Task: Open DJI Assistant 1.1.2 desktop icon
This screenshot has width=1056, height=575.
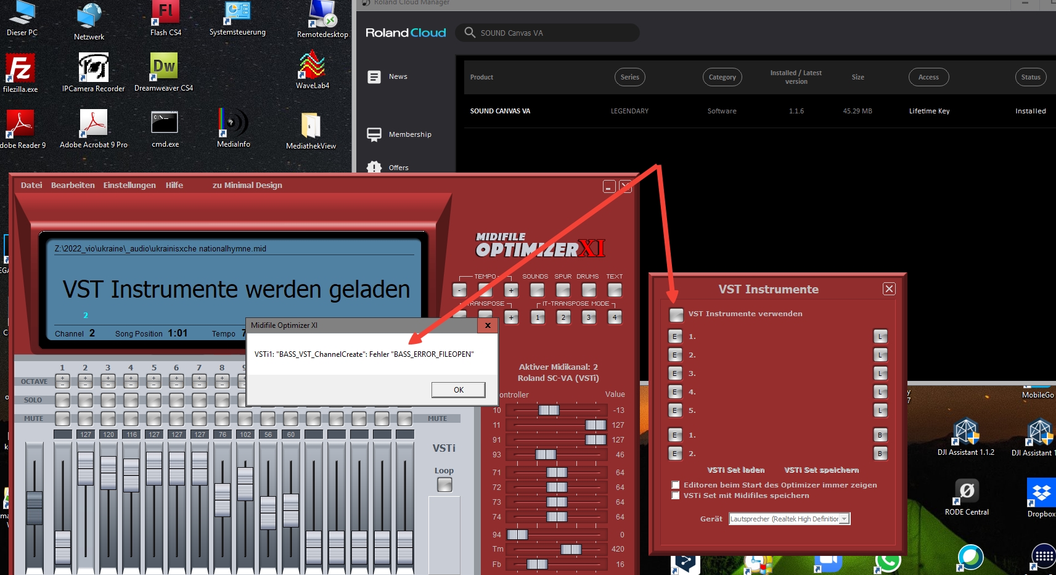Action: 966,437
